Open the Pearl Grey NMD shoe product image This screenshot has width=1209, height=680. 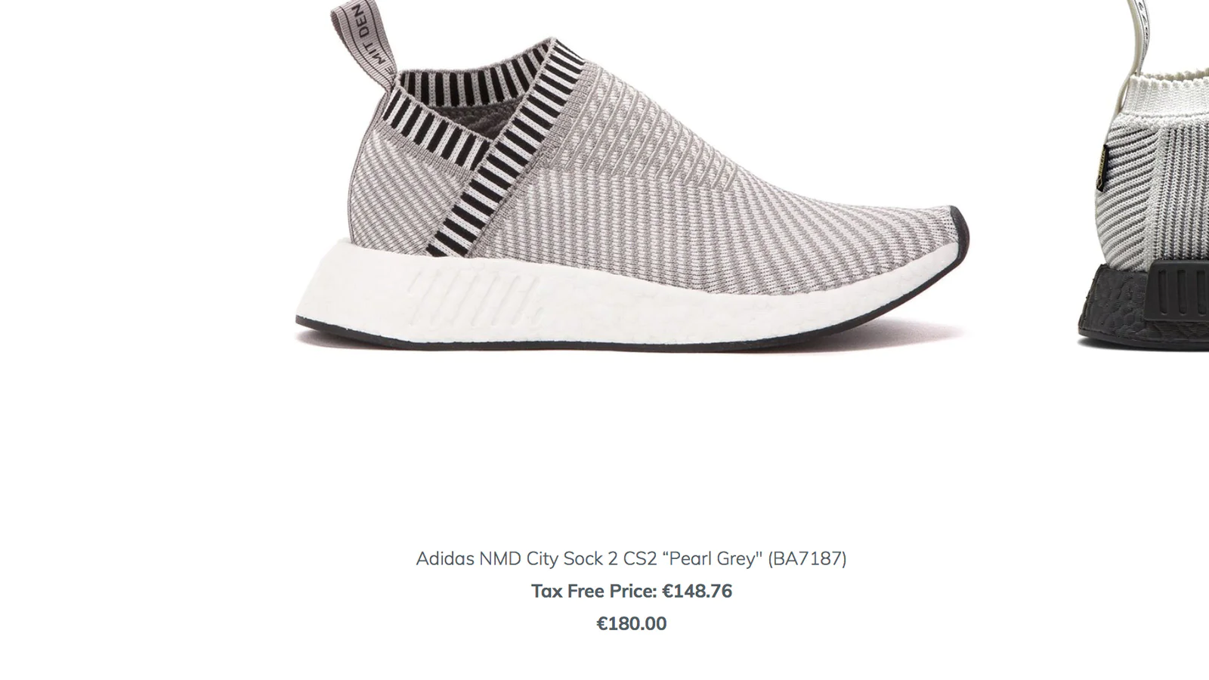632,175
